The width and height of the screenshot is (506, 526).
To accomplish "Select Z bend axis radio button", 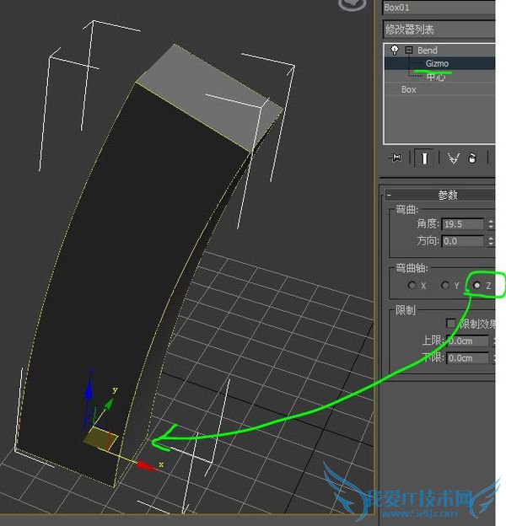I will point(476,285).
